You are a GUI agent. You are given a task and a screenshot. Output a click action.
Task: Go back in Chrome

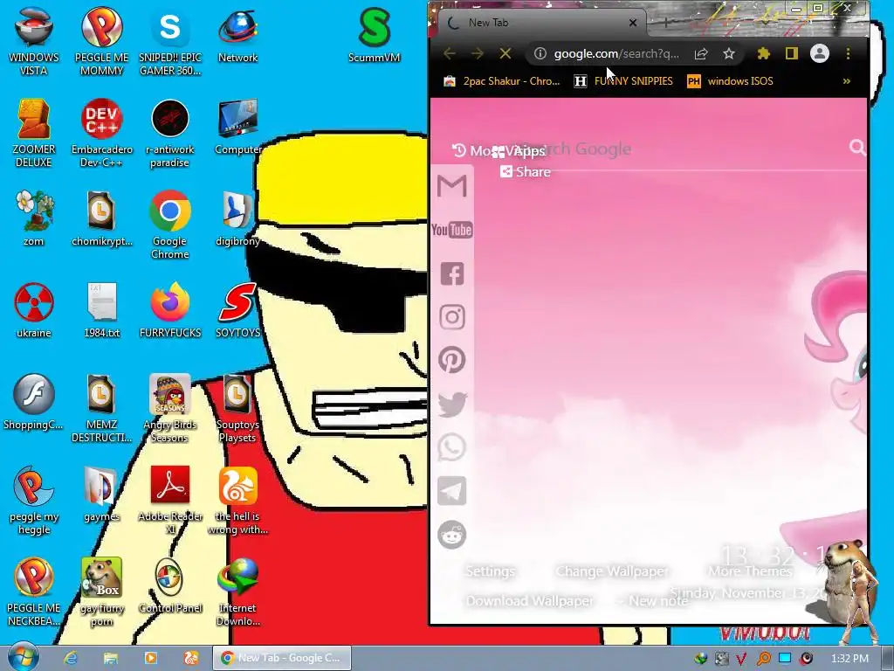point(450,53)
